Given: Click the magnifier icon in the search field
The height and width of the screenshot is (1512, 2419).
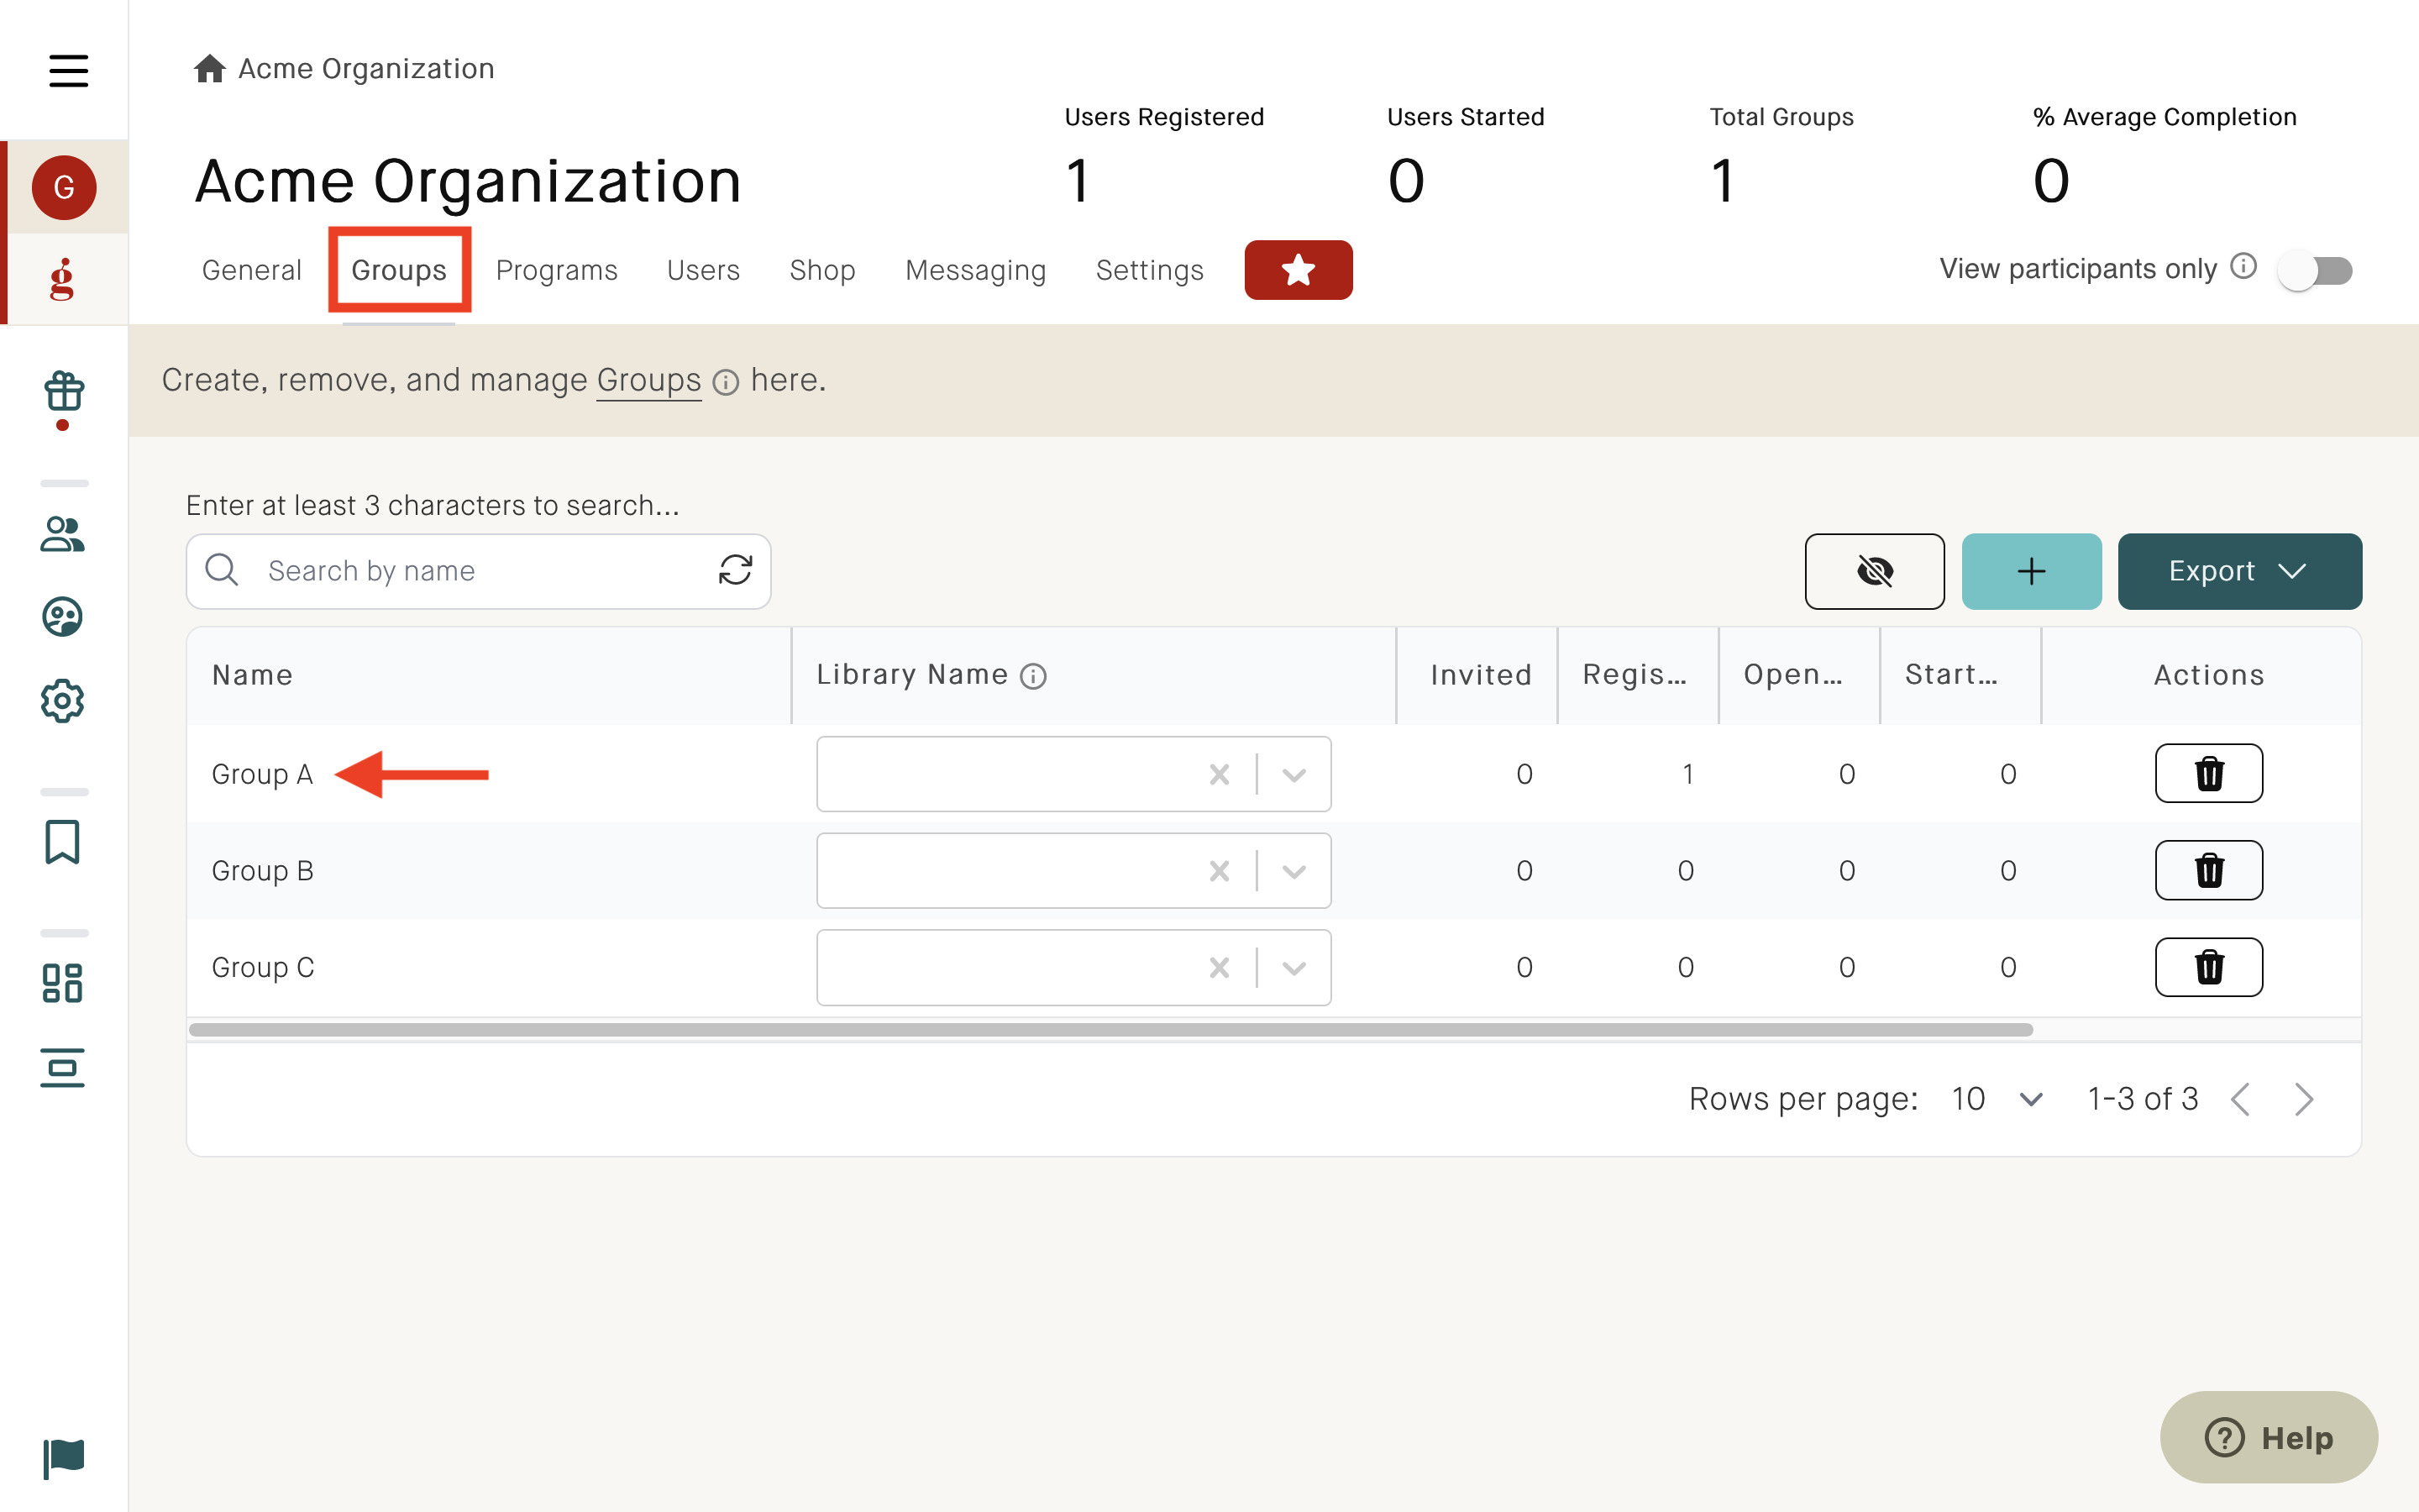Looking at the screenshot, I should [x=222, y=570].
